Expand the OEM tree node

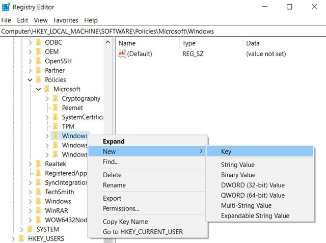(x=30, y=52)
